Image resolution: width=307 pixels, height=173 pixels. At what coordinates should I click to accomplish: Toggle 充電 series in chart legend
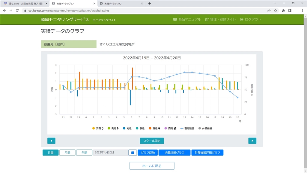[x=127, y=128]
